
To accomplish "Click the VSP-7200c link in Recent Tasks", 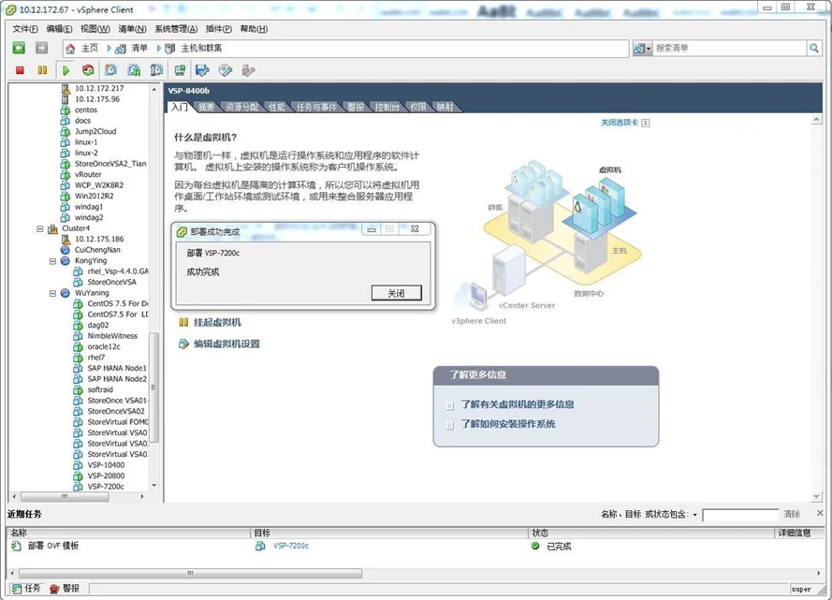I will [291, 546].
